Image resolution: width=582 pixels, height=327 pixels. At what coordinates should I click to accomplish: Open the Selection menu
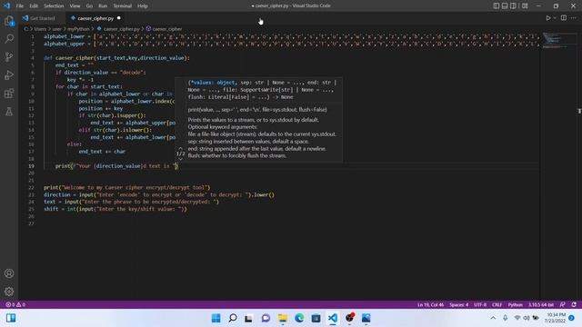[54, 6]
